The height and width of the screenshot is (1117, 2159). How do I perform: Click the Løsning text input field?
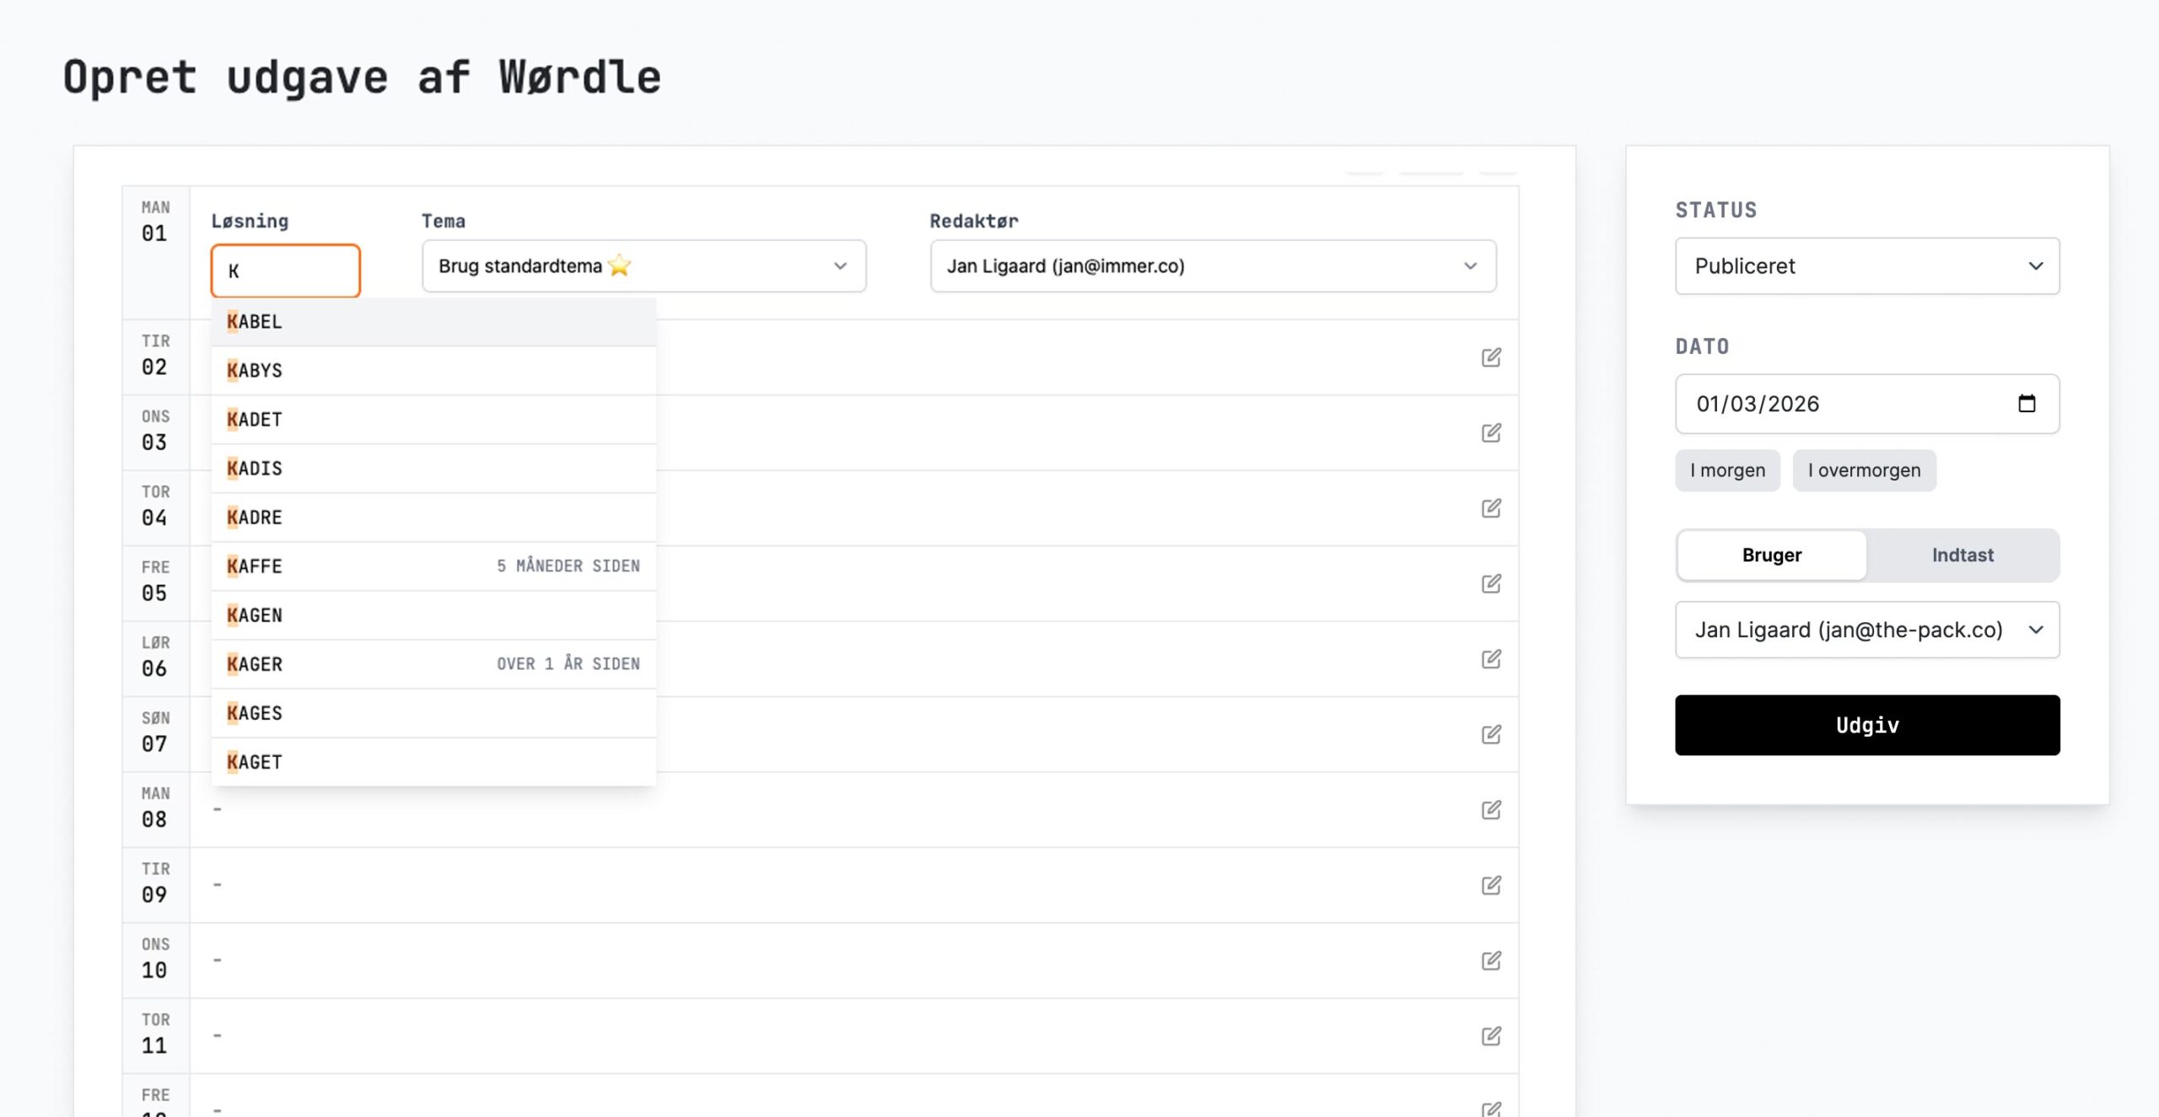click(285, 271)
